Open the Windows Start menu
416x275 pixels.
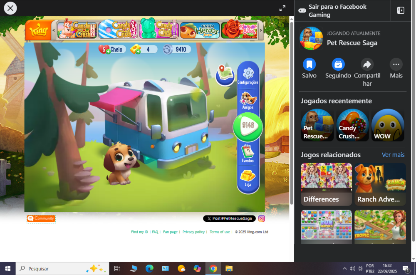(x=7, y=269)
